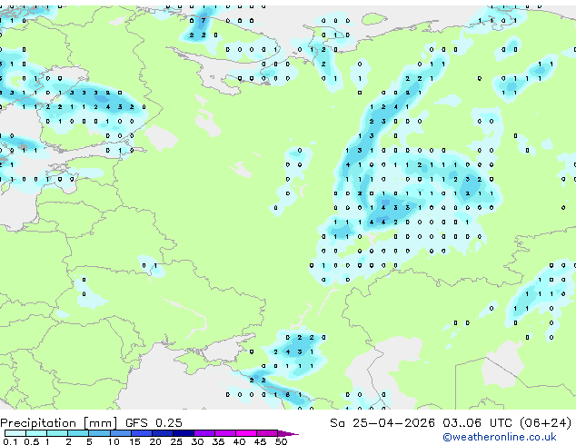Click the 10–15 mm legend swatch
The height and width of the screenshot is (445, 576).
coord(121,433)
